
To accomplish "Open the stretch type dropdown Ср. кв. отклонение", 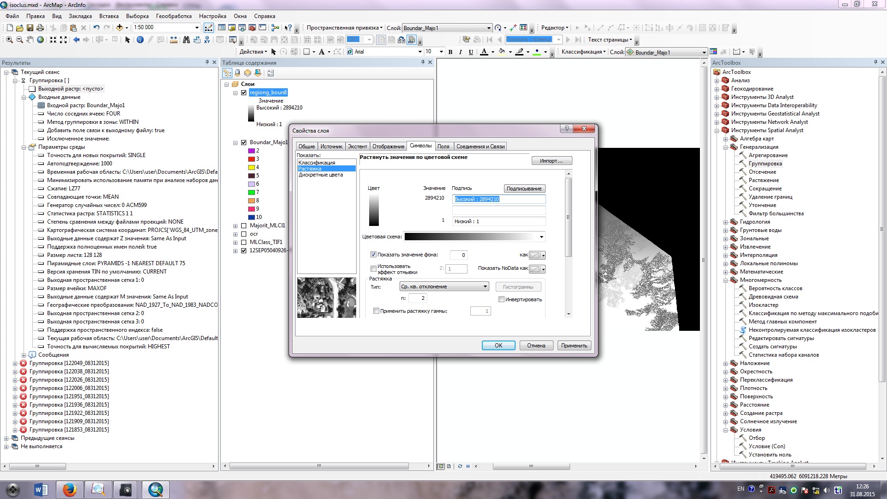I will click(x=444, y=287).
